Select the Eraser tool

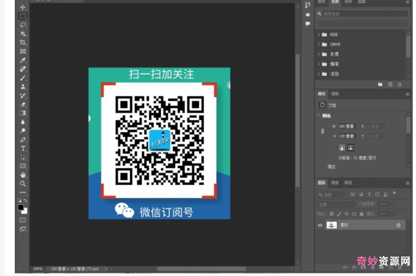coord(23,104)
